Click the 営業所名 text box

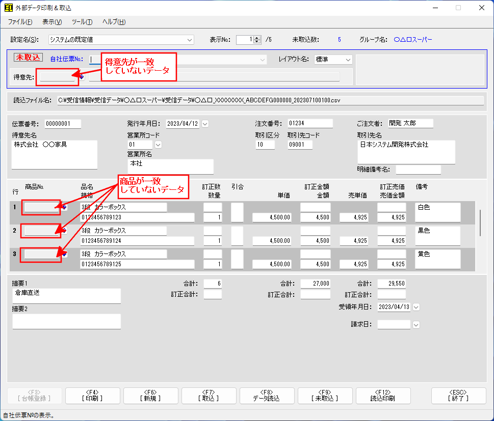tap(170, 166)
